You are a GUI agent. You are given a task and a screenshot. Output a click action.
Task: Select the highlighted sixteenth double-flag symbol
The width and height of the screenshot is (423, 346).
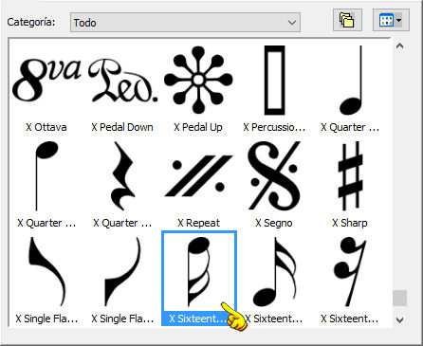(199, 278)
